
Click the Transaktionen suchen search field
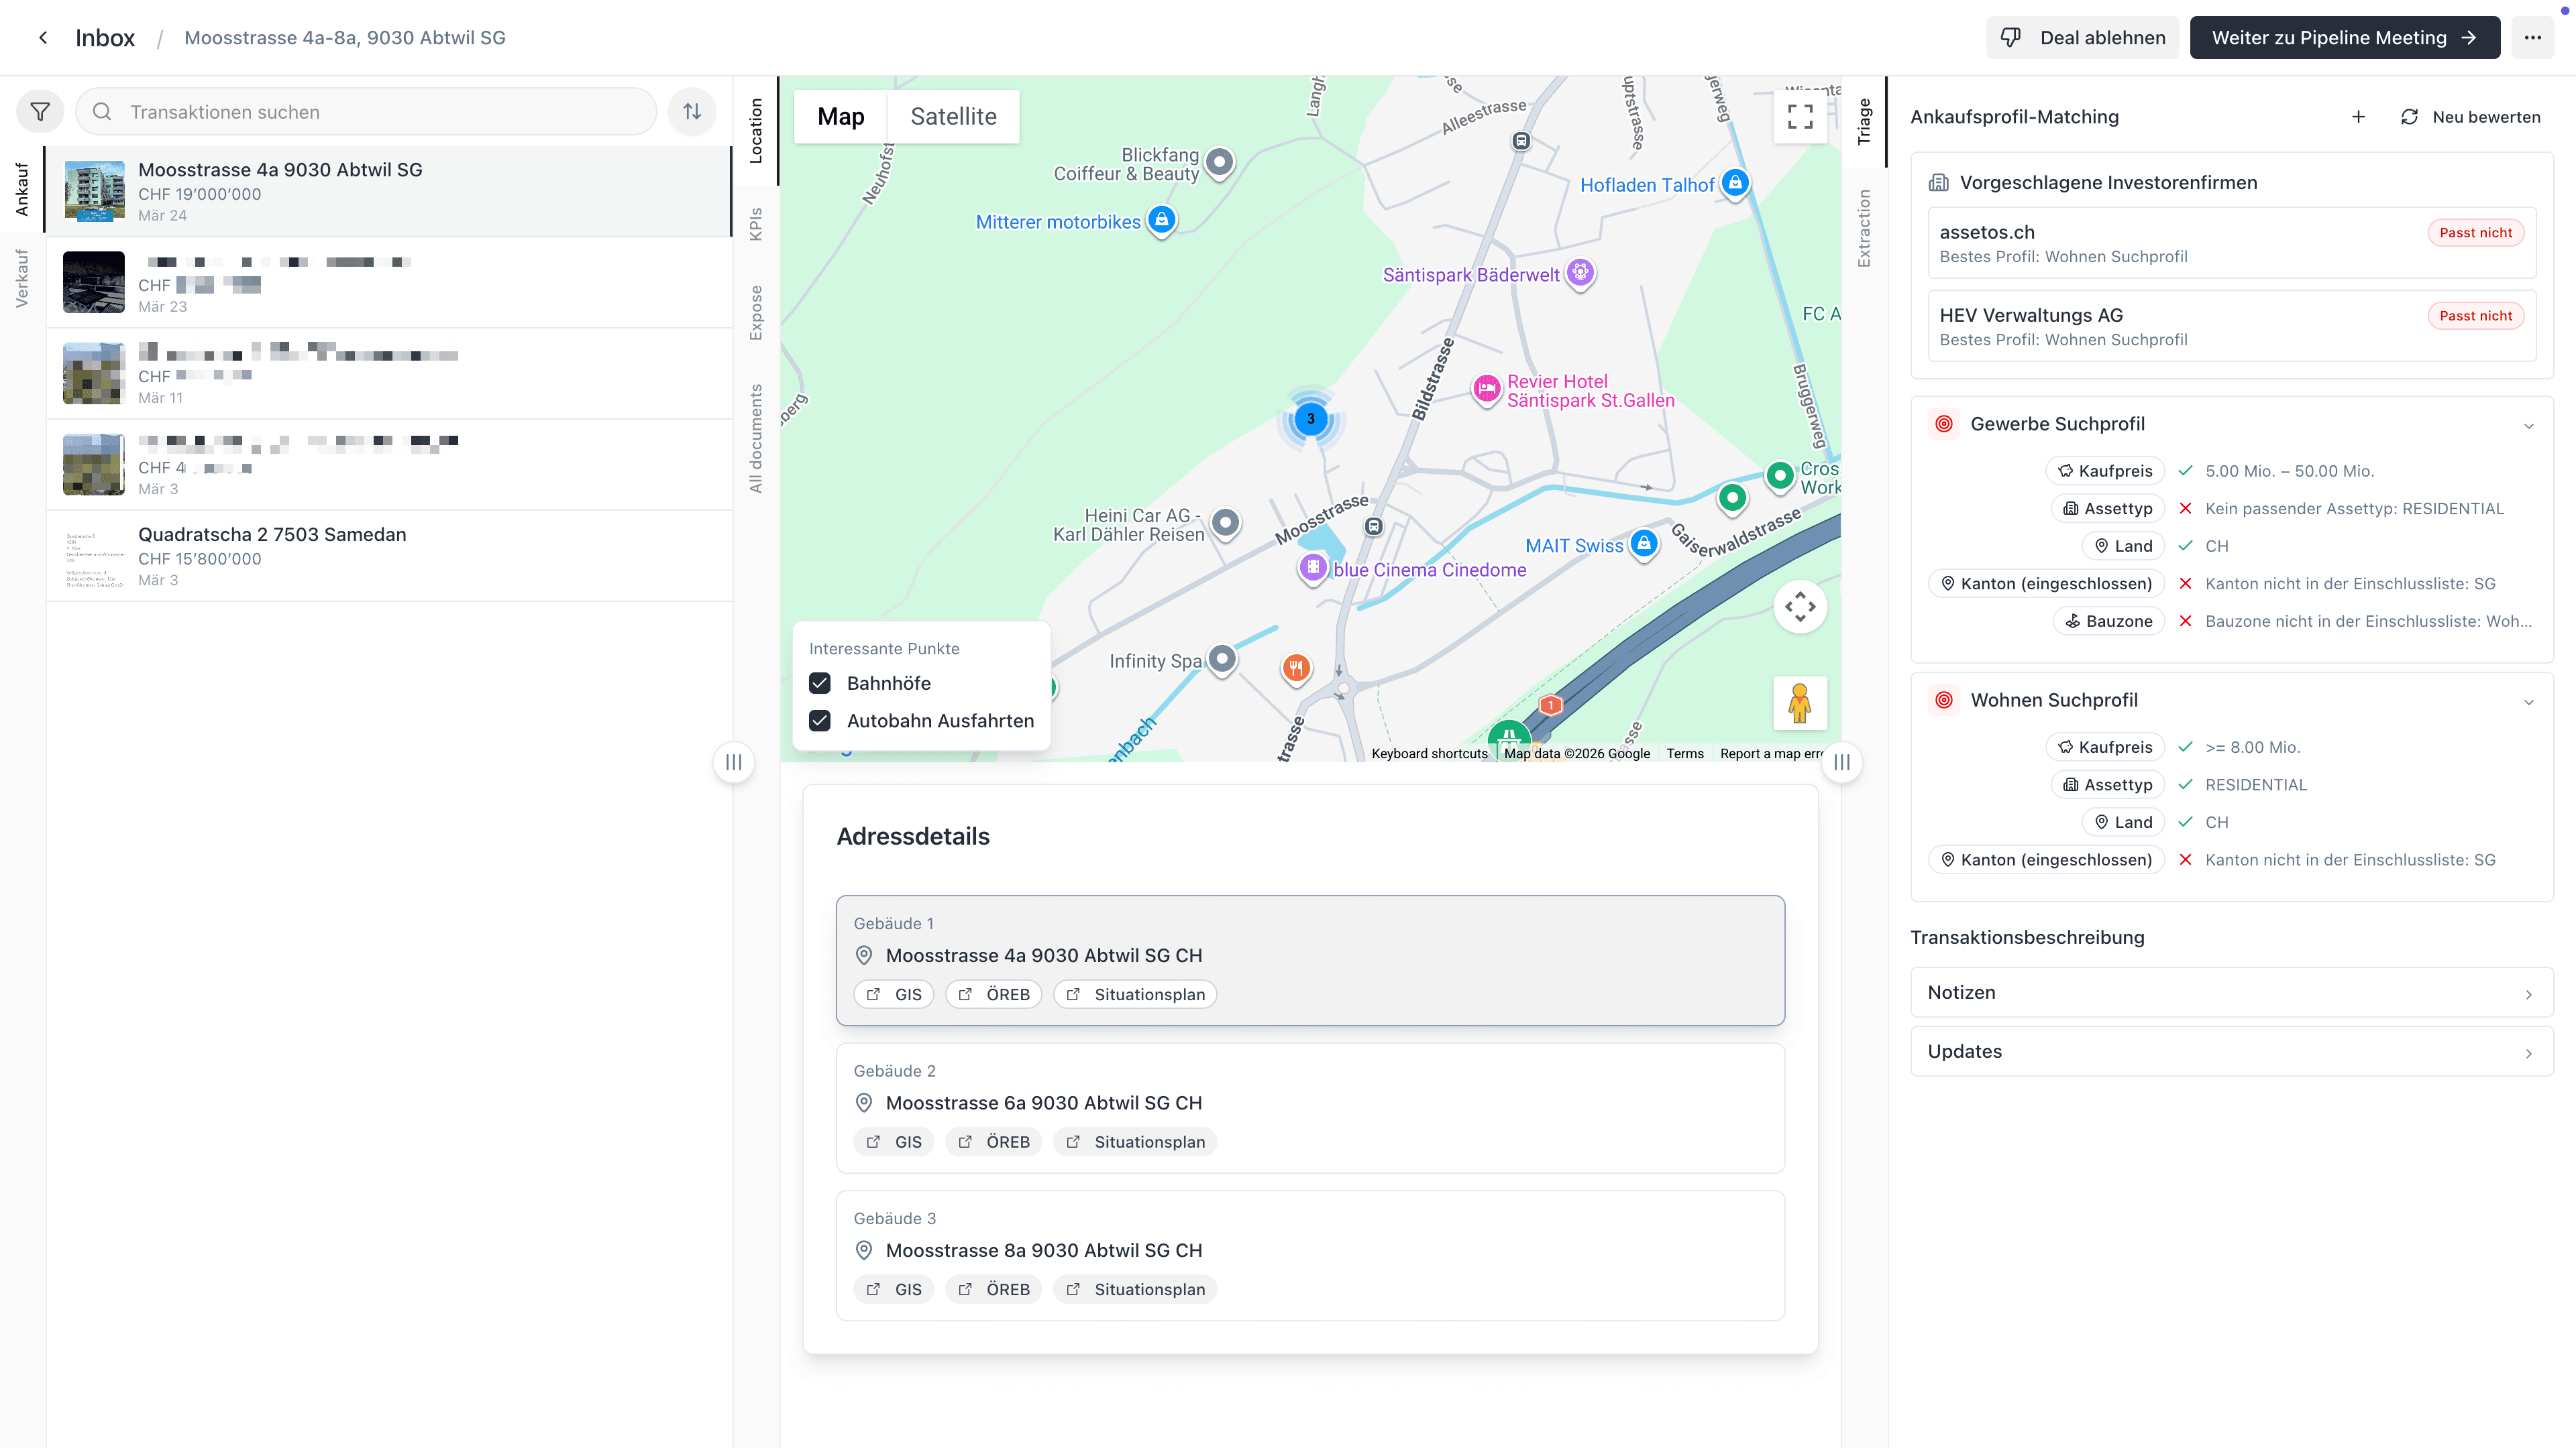[x=380, y=112]
